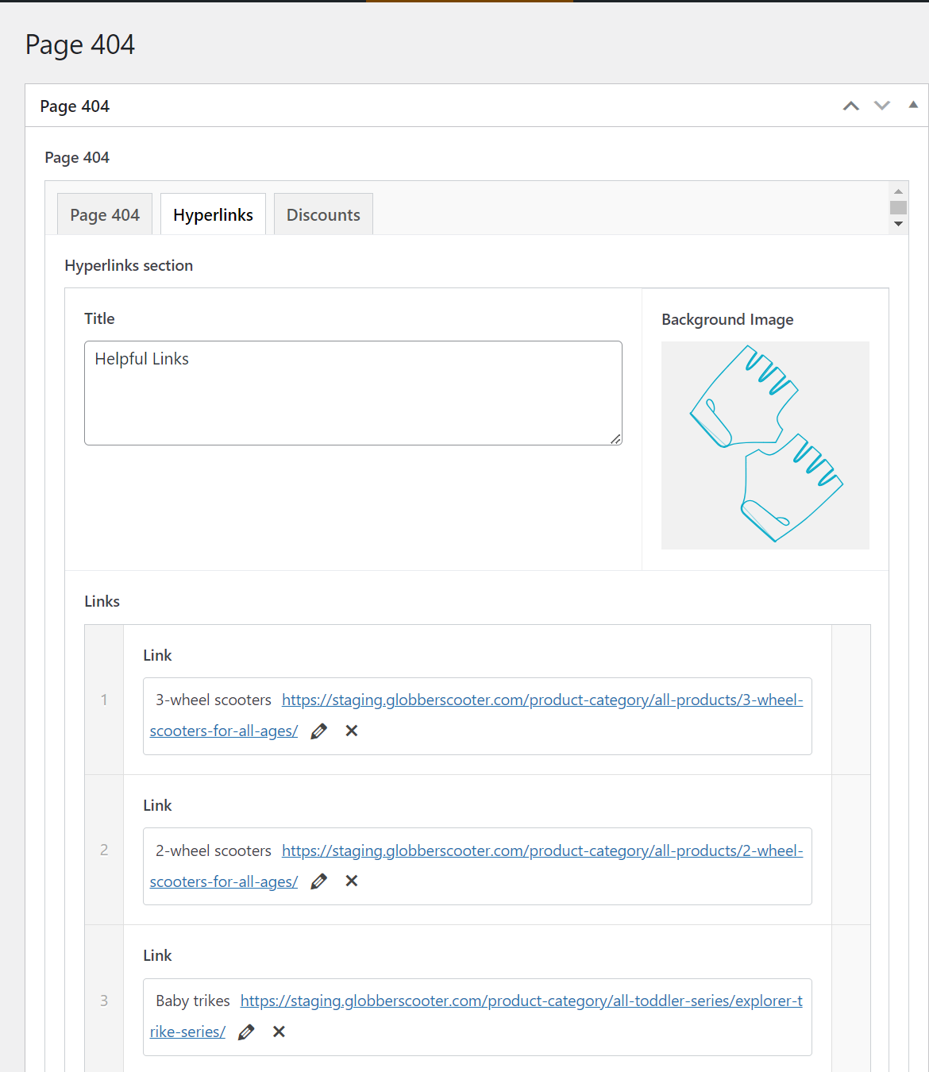Image resolution: width=929 pixels, height=1072 pixels.
Task: Open the 2-wheel scooters staging URL
Action: (542, 851)
